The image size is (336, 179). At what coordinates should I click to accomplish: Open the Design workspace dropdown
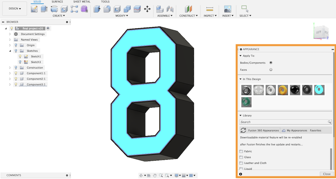pos(15,8)
